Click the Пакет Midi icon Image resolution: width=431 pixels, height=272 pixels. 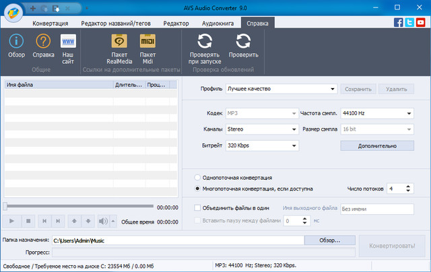pyautogui.click(x=147, y=42)
